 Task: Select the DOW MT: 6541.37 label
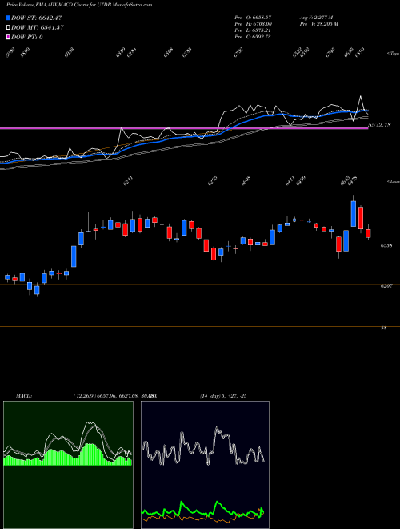click(x=38, y=27)
